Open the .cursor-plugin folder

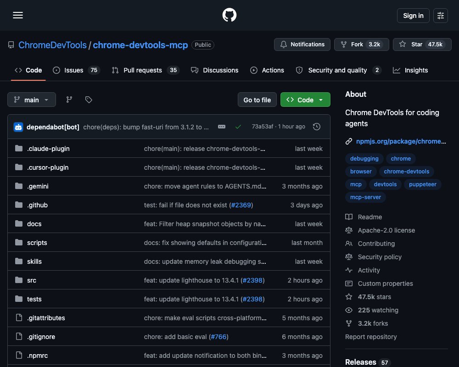48,167
